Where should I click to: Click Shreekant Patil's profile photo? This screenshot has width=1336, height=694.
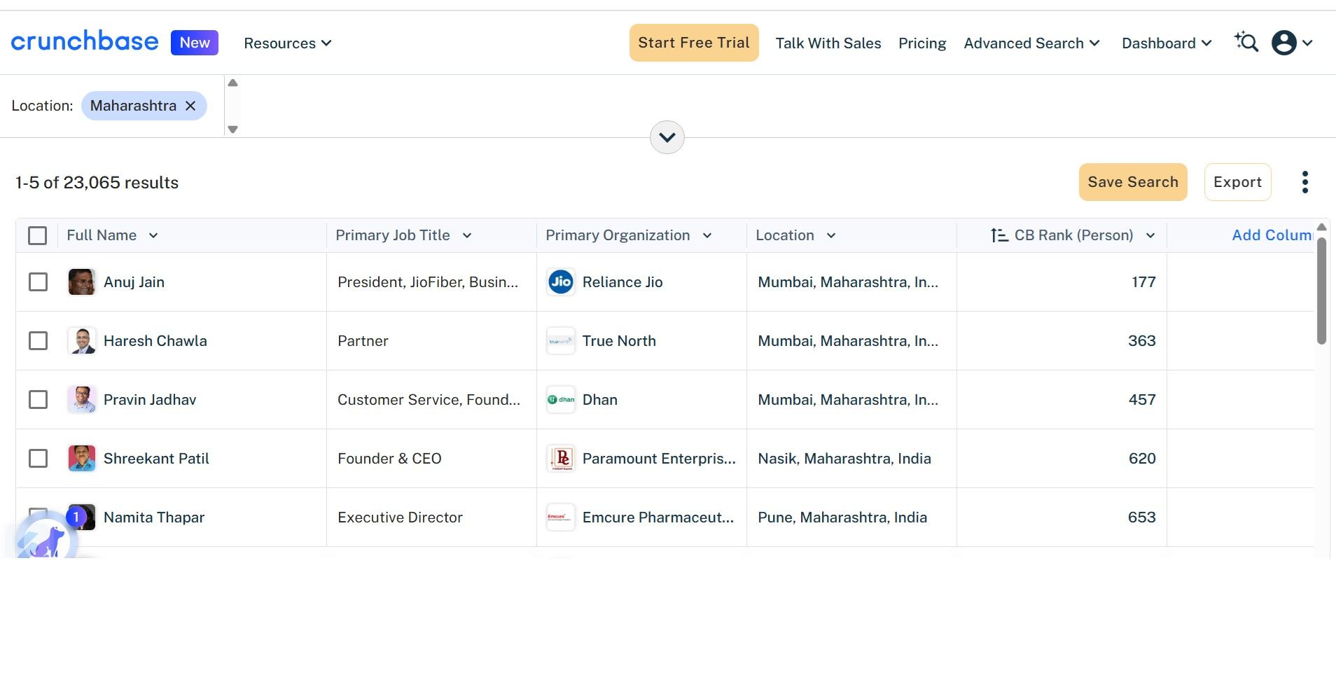[81, 459]
